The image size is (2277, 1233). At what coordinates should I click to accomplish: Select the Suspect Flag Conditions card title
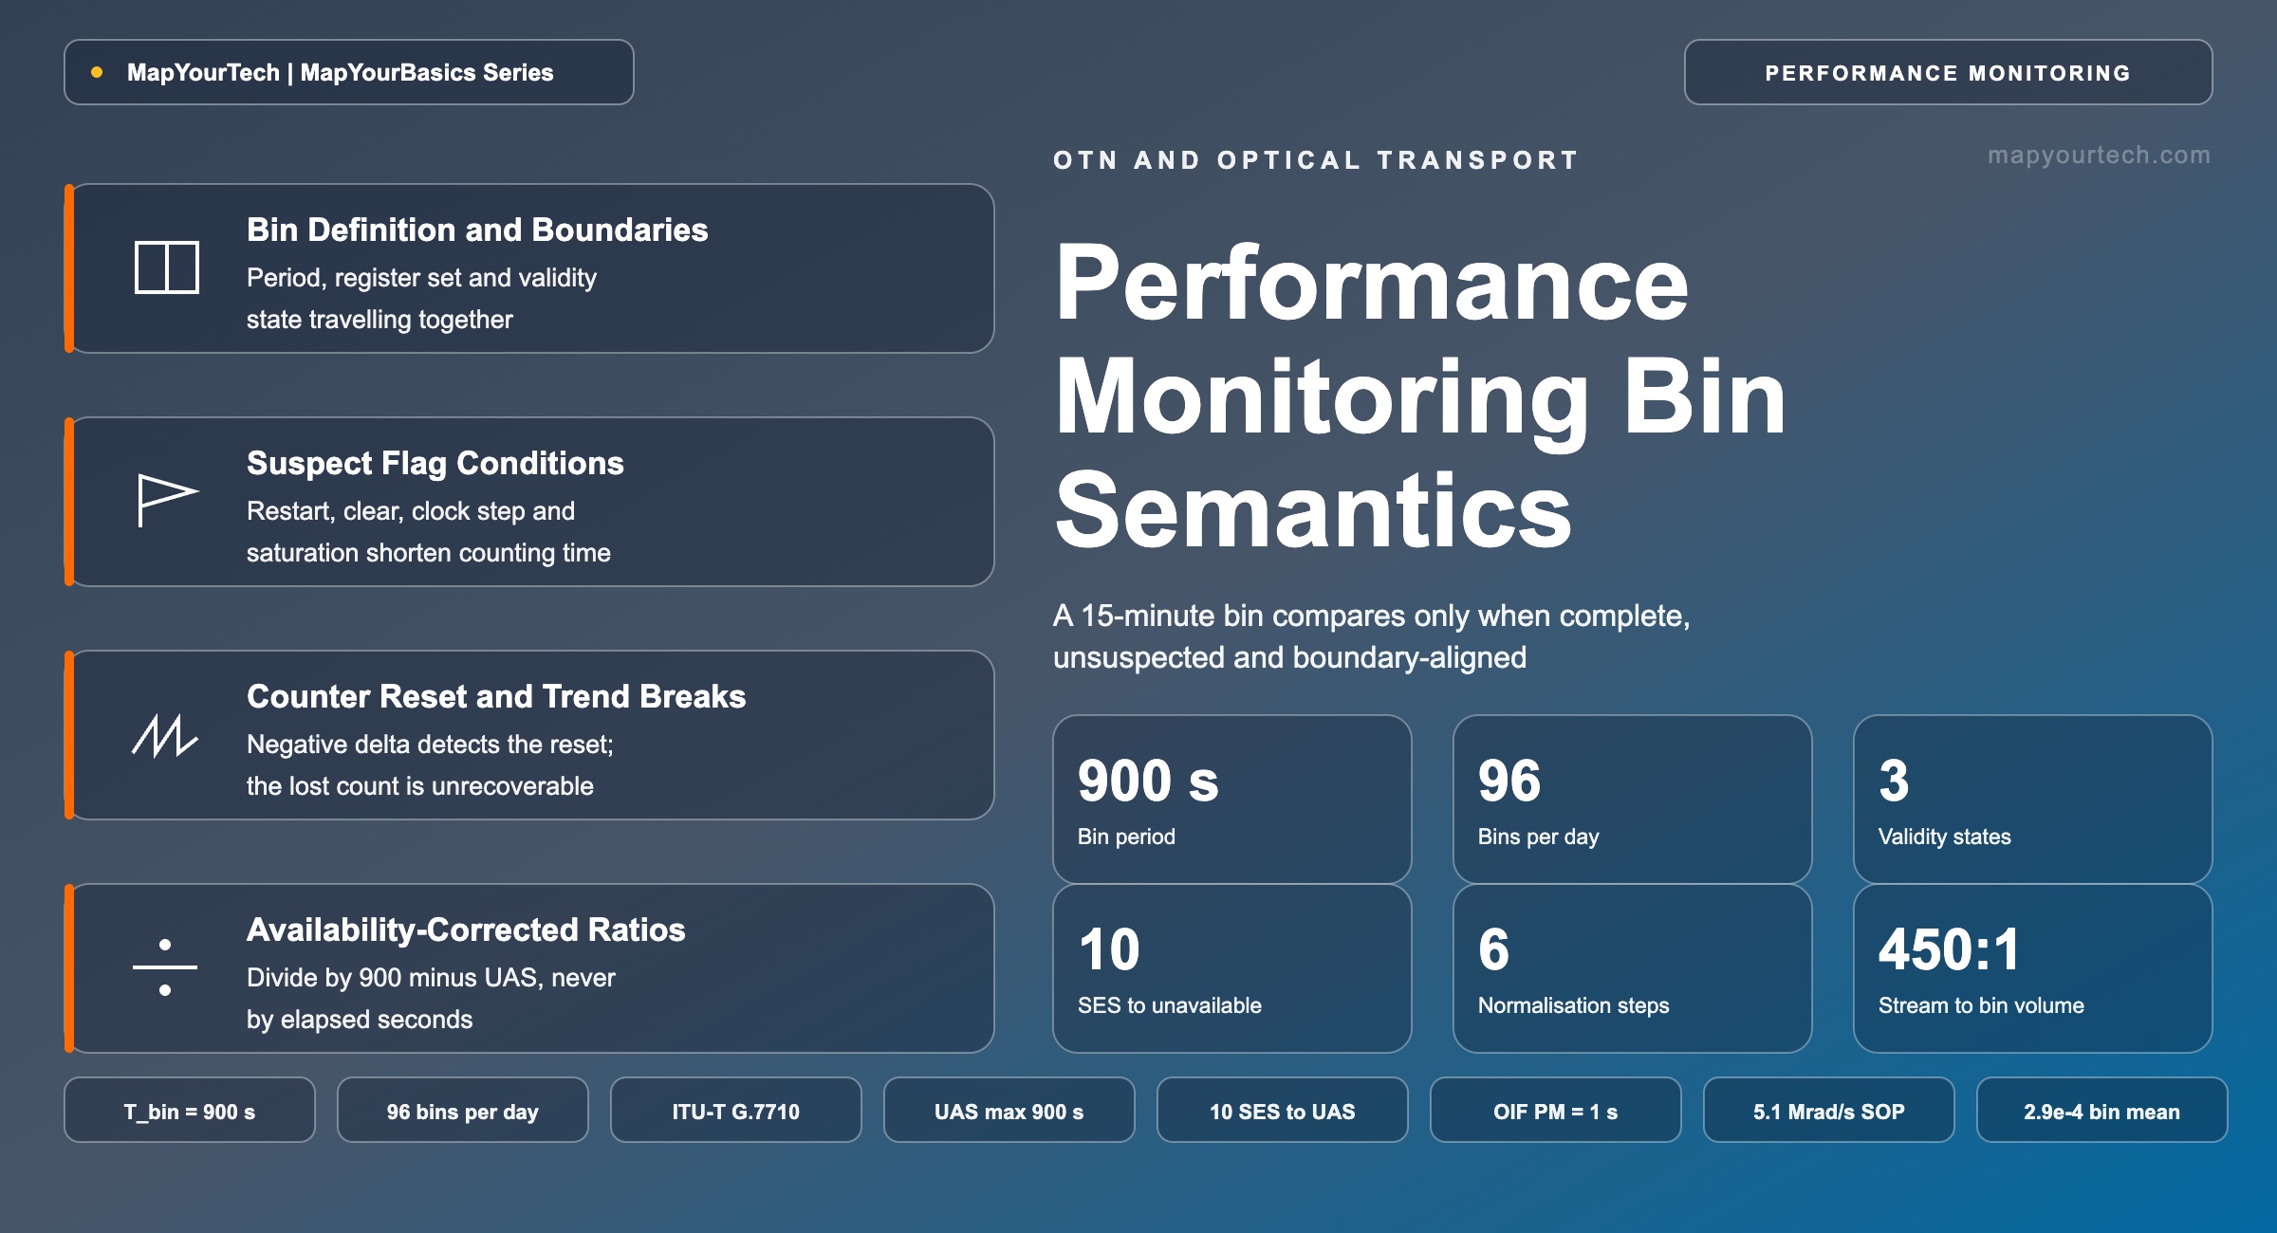pyautogui.click(x=435, y=463)
